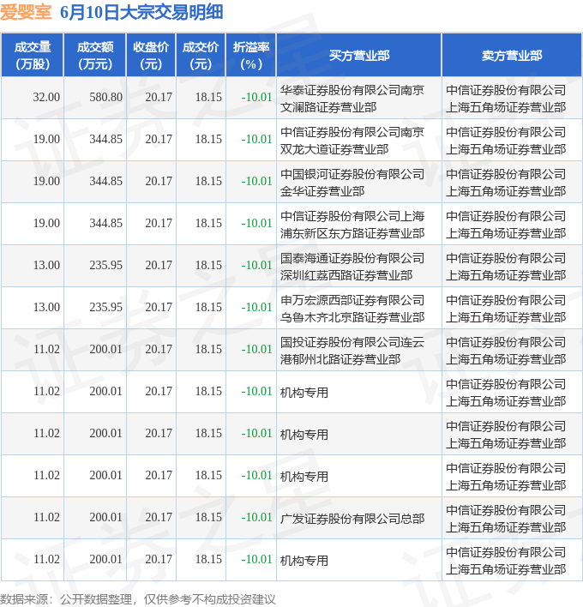
Task: Click buyer 申万宏源西部证券乌鲁木齐北京路营业部
Action: pos(352,309)
